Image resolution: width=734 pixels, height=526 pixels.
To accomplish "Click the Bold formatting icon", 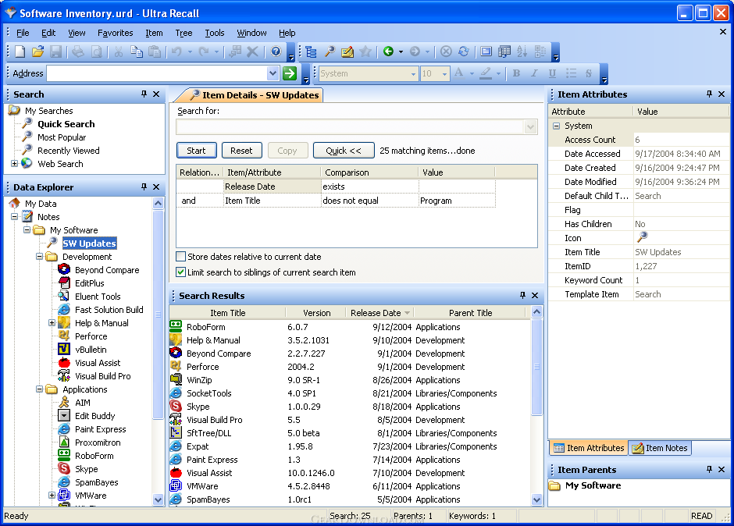I will click(516, 73).
